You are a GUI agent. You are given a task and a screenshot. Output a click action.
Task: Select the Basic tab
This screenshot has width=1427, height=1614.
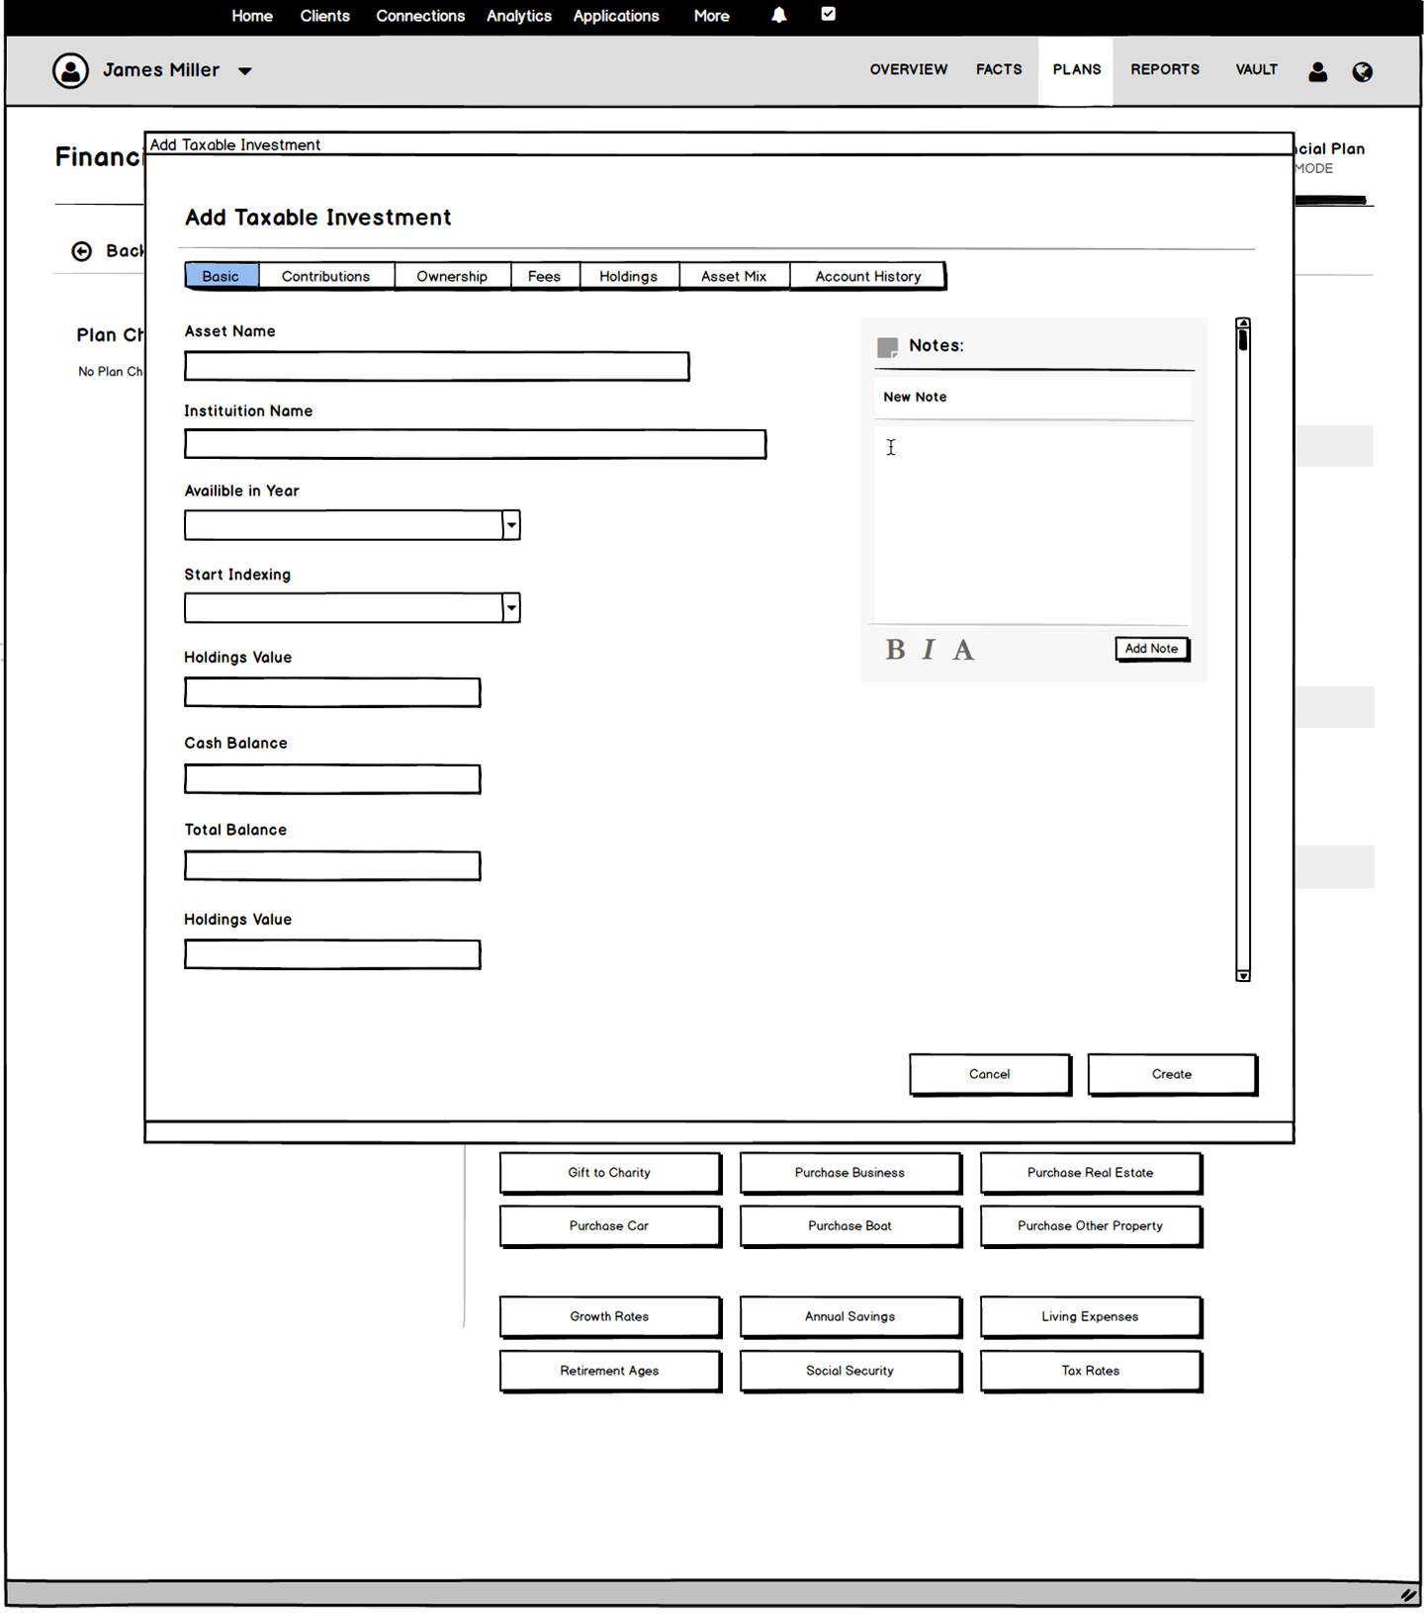pyautogui.click(x=222, y=276)
